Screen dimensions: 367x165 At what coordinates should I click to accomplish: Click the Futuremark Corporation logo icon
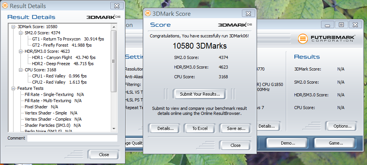(x=303, y=39)
